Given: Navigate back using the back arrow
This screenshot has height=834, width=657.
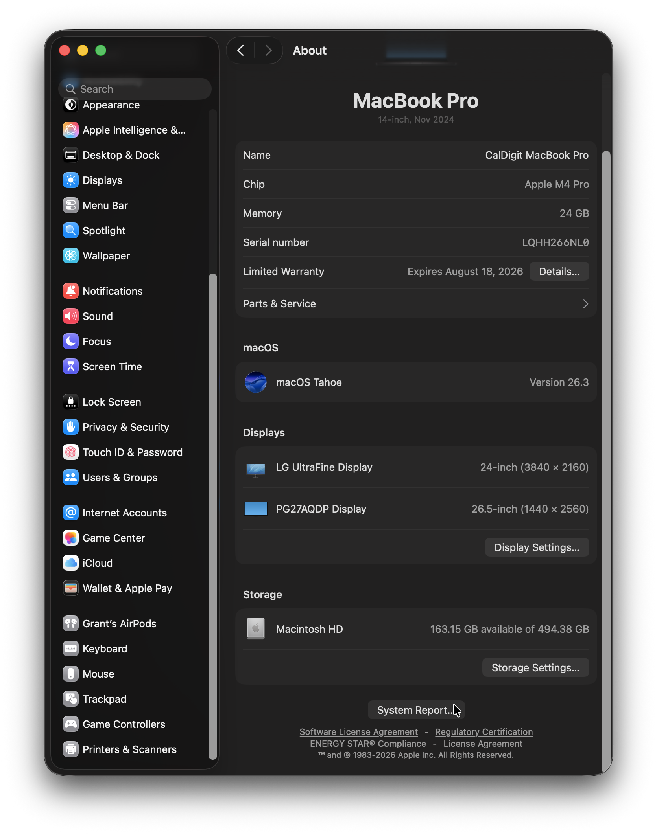Looking at the screenshot, I should pyautogui.click(x=240, y=50).
